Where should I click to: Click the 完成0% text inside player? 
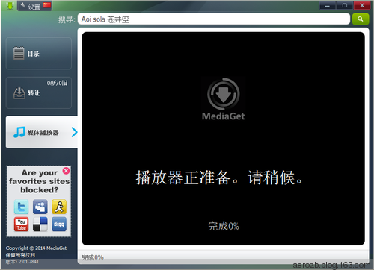click(224, 226)
